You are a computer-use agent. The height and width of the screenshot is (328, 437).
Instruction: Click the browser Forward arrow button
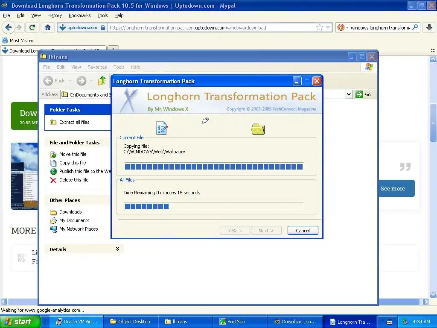click(19, 27)
